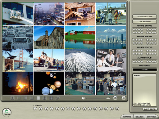This screenshot has width=159, height=119.
Task: Select the firefighters street scene feed
Action: pyautogui.click(x=111, y=14)
